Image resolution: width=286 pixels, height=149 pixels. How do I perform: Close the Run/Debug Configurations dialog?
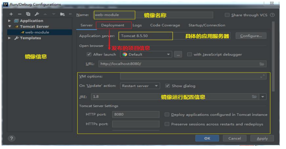[x=272, y=3]
